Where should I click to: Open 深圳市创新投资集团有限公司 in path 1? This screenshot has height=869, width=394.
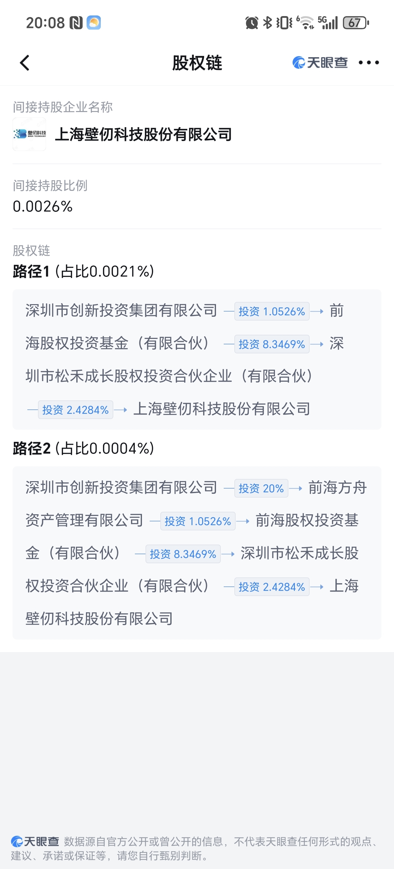(121, 310)
